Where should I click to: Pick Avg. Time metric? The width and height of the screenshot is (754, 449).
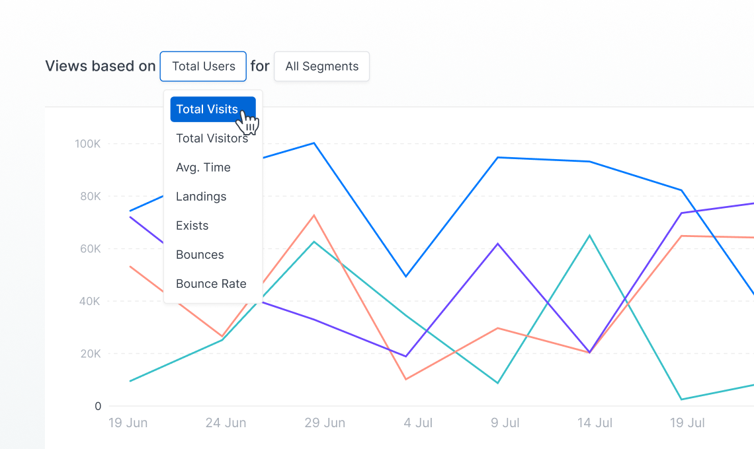point(204,168)
